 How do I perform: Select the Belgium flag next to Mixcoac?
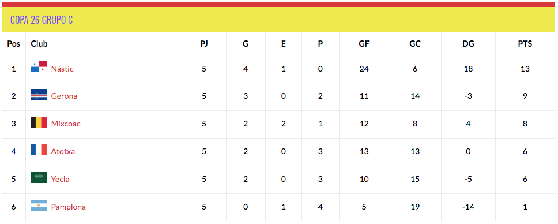point(39,122)
